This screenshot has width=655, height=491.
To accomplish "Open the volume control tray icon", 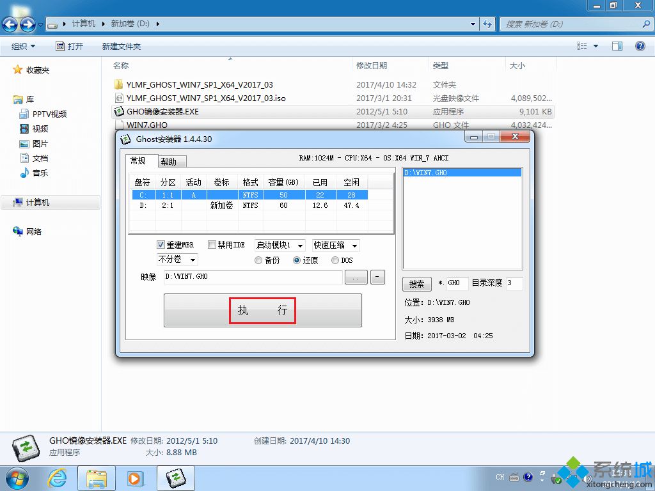I will tap(587, 479).
